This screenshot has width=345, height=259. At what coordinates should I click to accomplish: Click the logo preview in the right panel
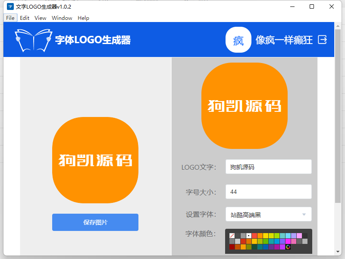click(x=245, y=106)
